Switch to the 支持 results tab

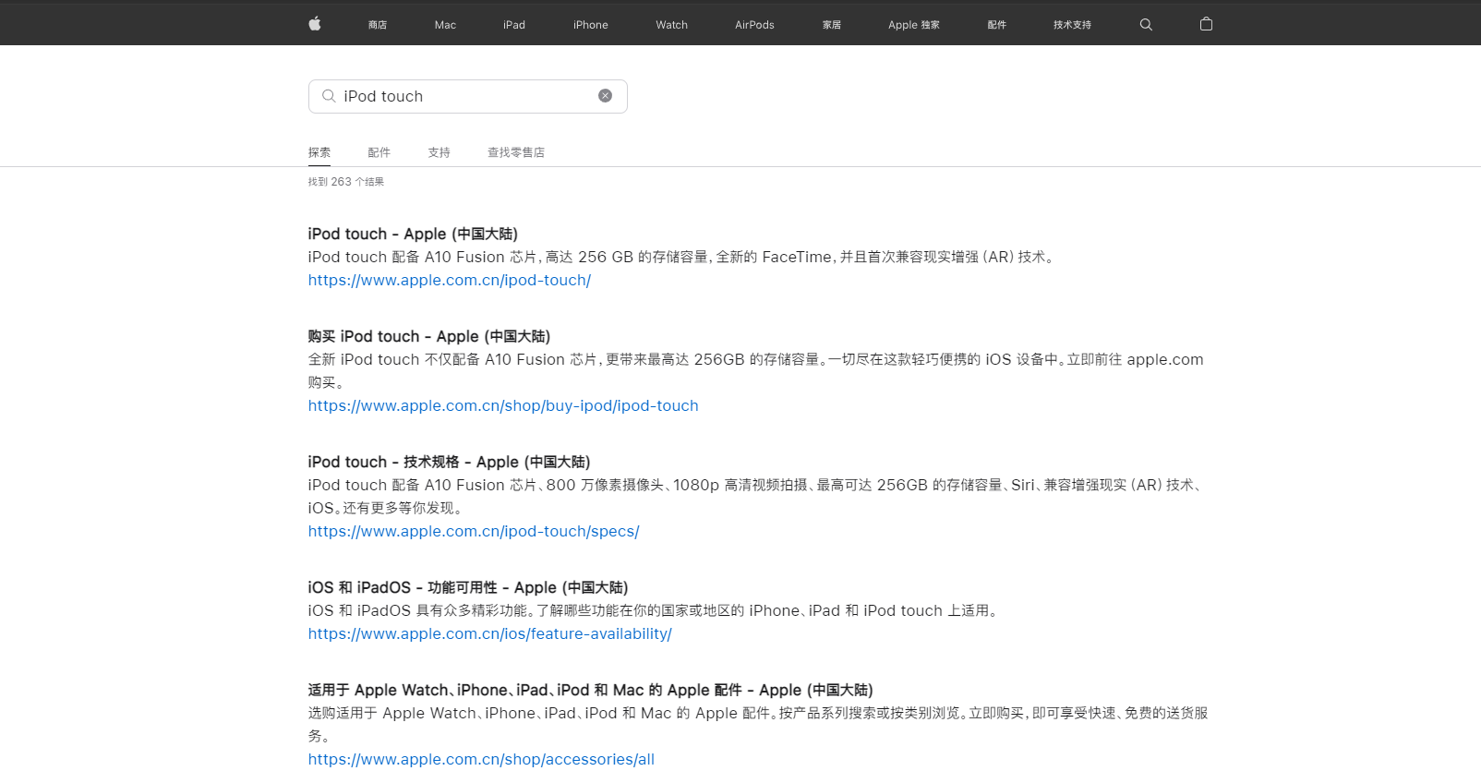[439, 152]
